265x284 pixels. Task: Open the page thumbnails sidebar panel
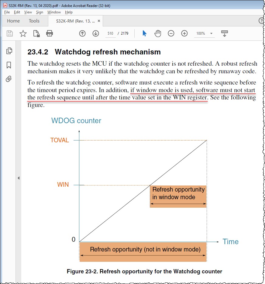(x=9, y=51)
